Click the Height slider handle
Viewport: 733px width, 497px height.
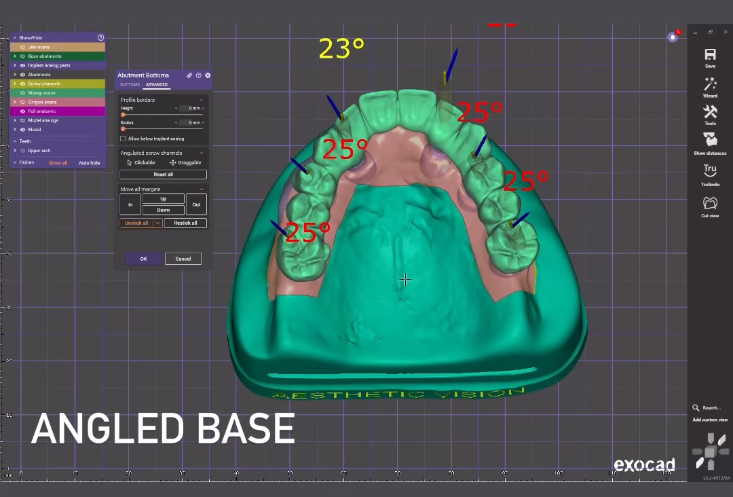[x=123, y=115]
